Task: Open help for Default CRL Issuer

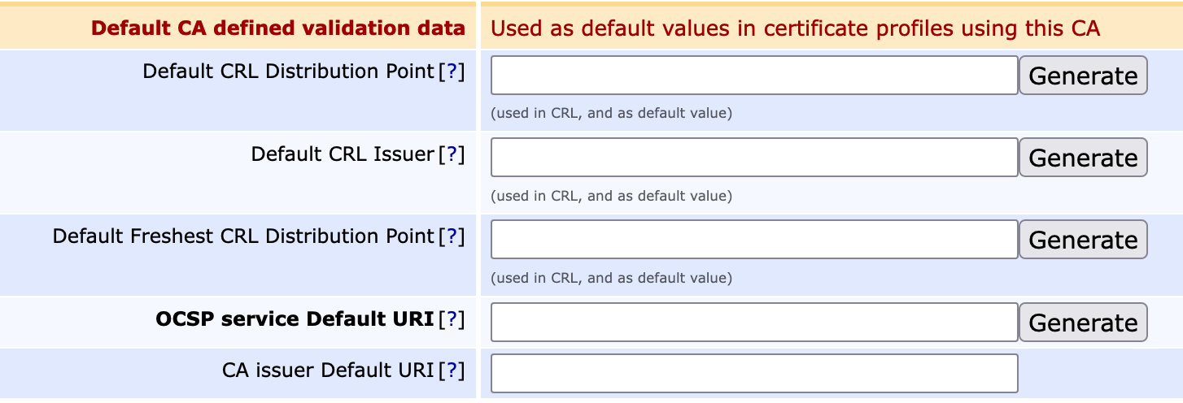Action: [452, 154]
